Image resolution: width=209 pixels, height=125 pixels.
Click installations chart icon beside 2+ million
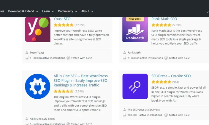[x=124, y=58]
